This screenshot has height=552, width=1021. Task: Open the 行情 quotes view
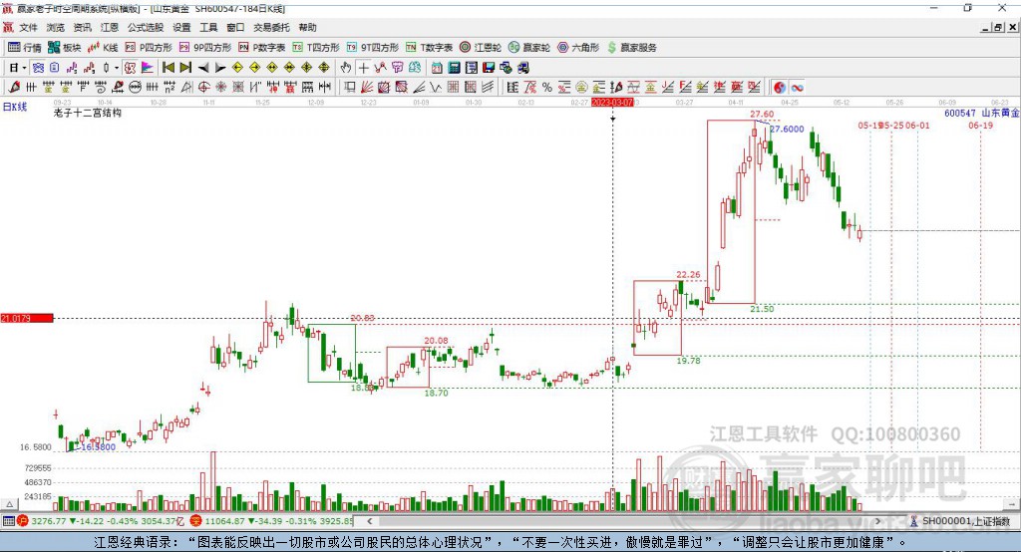coord(24,48)
